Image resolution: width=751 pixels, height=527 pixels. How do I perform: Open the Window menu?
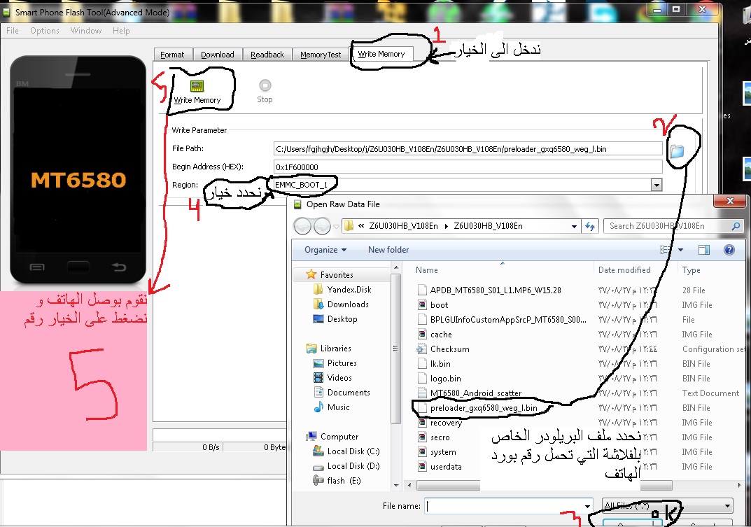pos(85,31)
